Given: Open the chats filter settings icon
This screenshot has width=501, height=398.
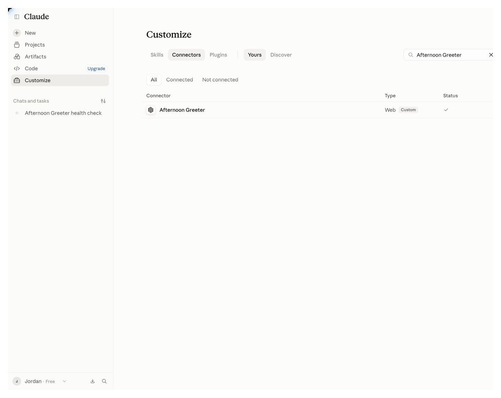Looking at the screenshot, I should pyautogui.click(x=103, y=101).
